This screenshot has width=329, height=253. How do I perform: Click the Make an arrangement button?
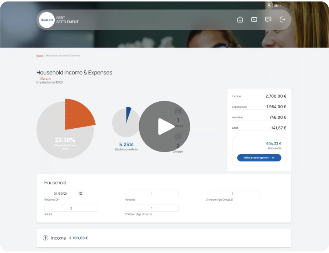click(x=259, y=157)
